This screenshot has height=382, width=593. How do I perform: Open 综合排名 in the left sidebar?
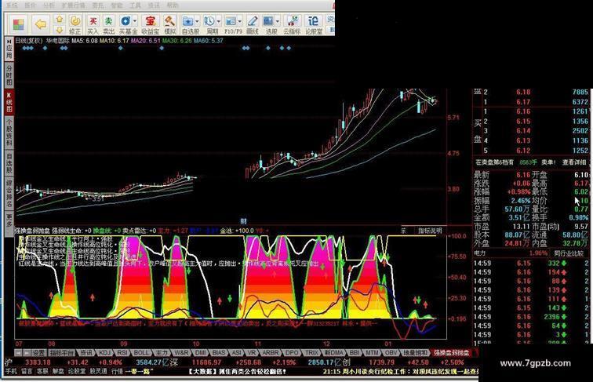9,193
